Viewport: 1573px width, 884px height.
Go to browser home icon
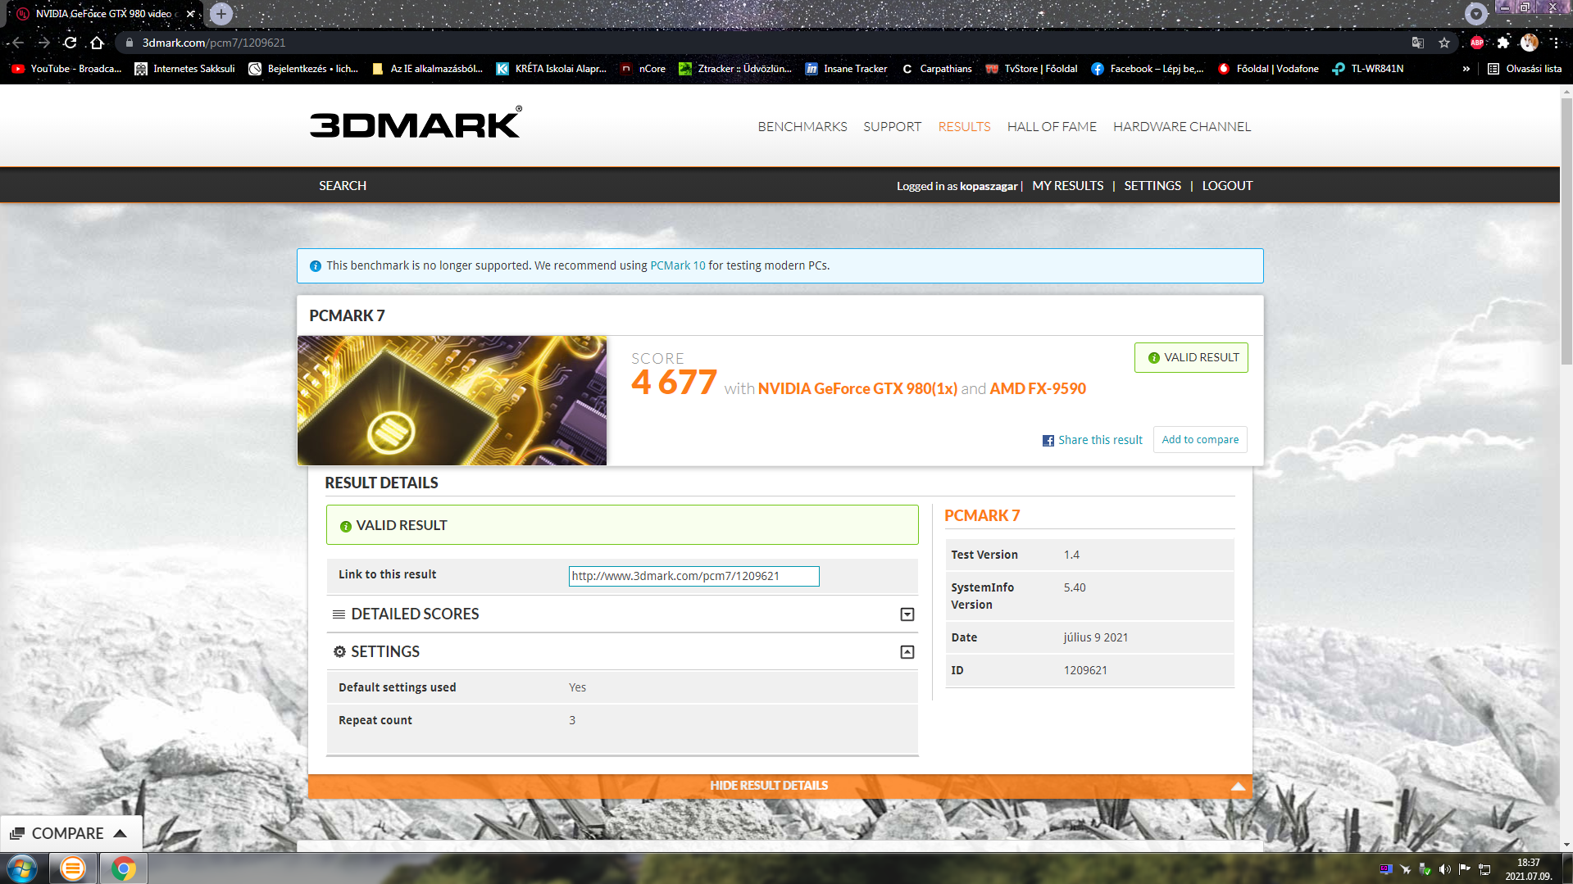[97, 43]
